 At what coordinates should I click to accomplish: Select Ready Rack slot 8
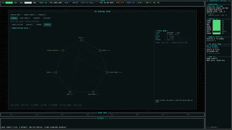point(190,114)
